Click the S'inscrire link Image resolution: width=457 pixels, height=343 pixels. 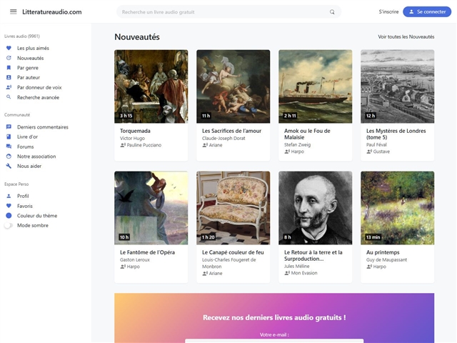[x=388, y=12]
